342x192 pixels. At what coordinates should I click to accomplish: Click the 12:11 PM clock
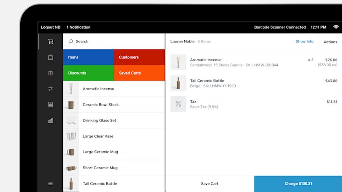click(x=319, y=27)
